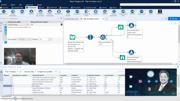Open the PrecioUnidad output column dropdown
This screenshot has width=180, height=101.
28,24
